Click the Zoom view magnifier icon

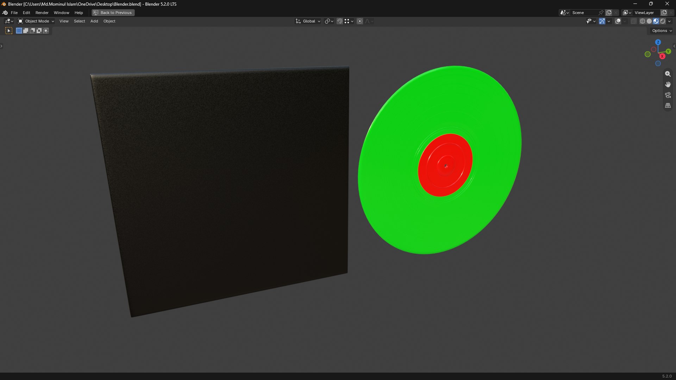pos(668,74)
